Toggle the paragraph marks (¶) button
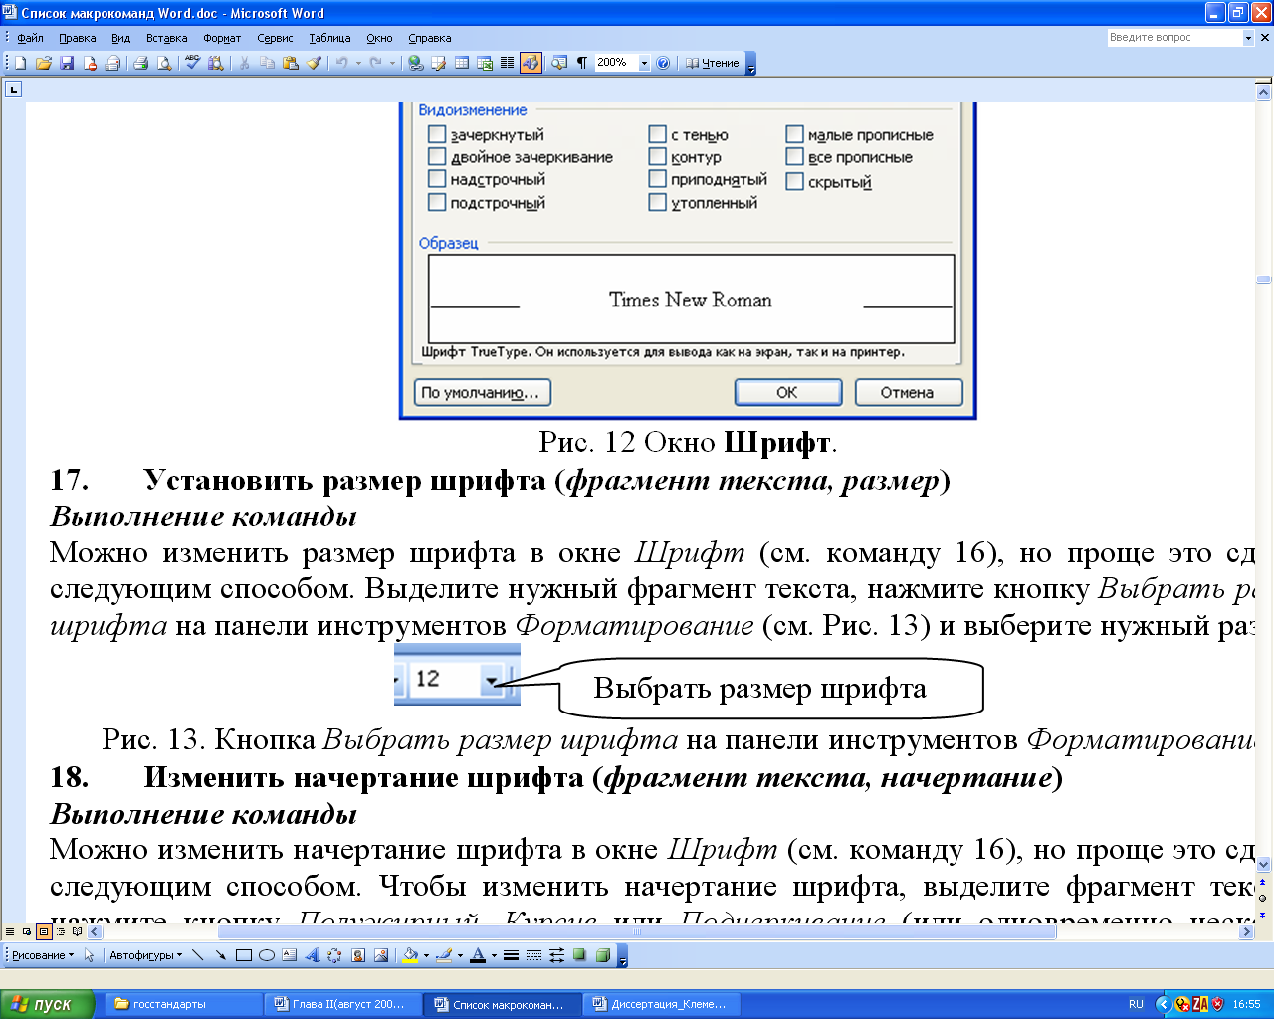 pyautogui.click(x=582, y=63)
